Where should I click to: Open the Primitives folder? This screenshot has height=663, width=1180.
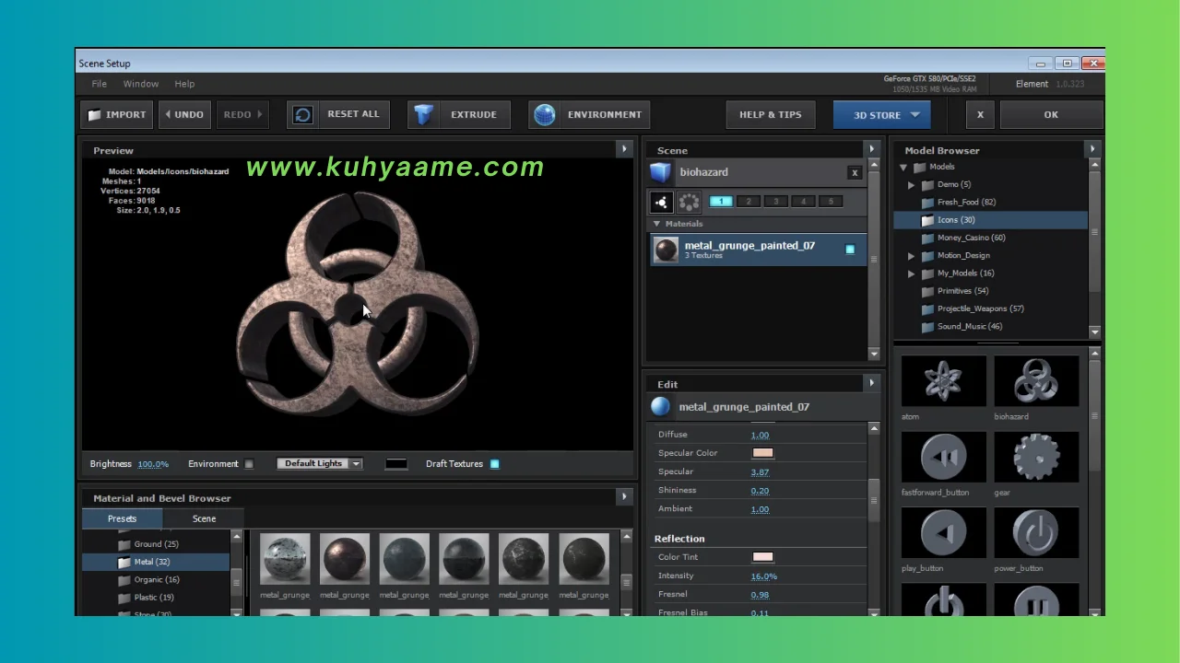pyautogui.click(x=955, y=291)
